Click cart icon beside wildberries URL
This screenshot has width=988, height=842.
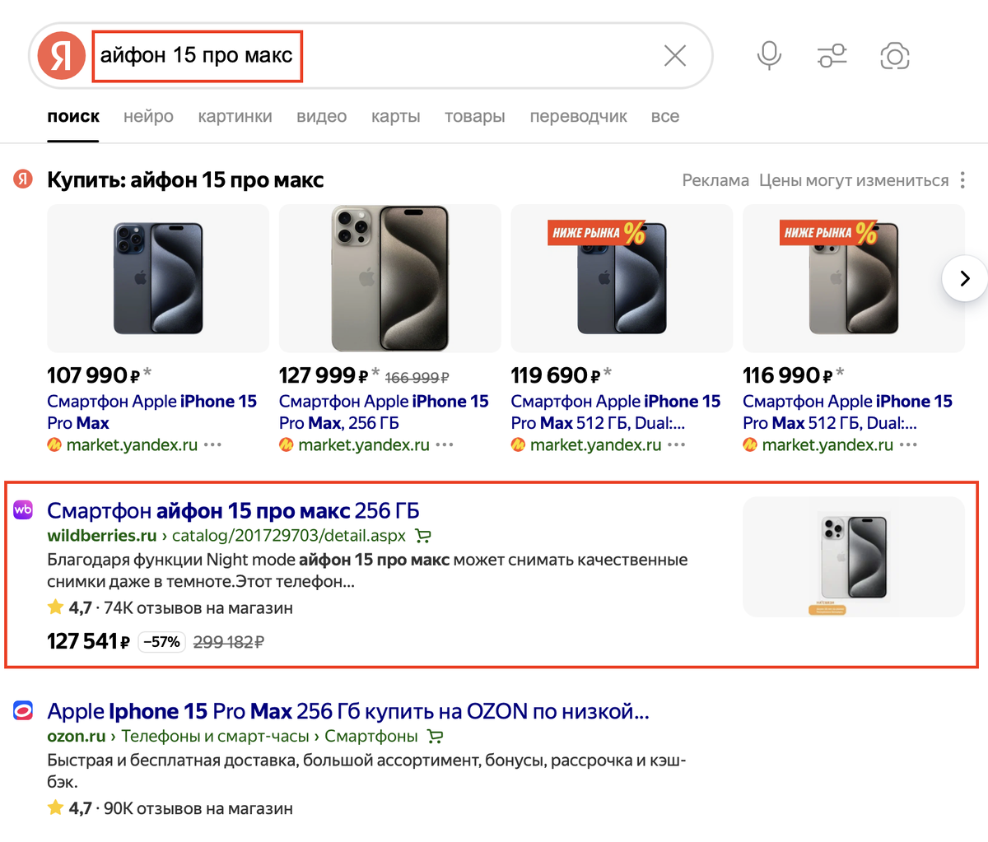click(423, 536)
